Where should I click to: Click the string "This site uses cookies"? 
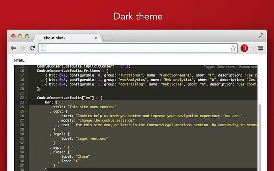92,107
